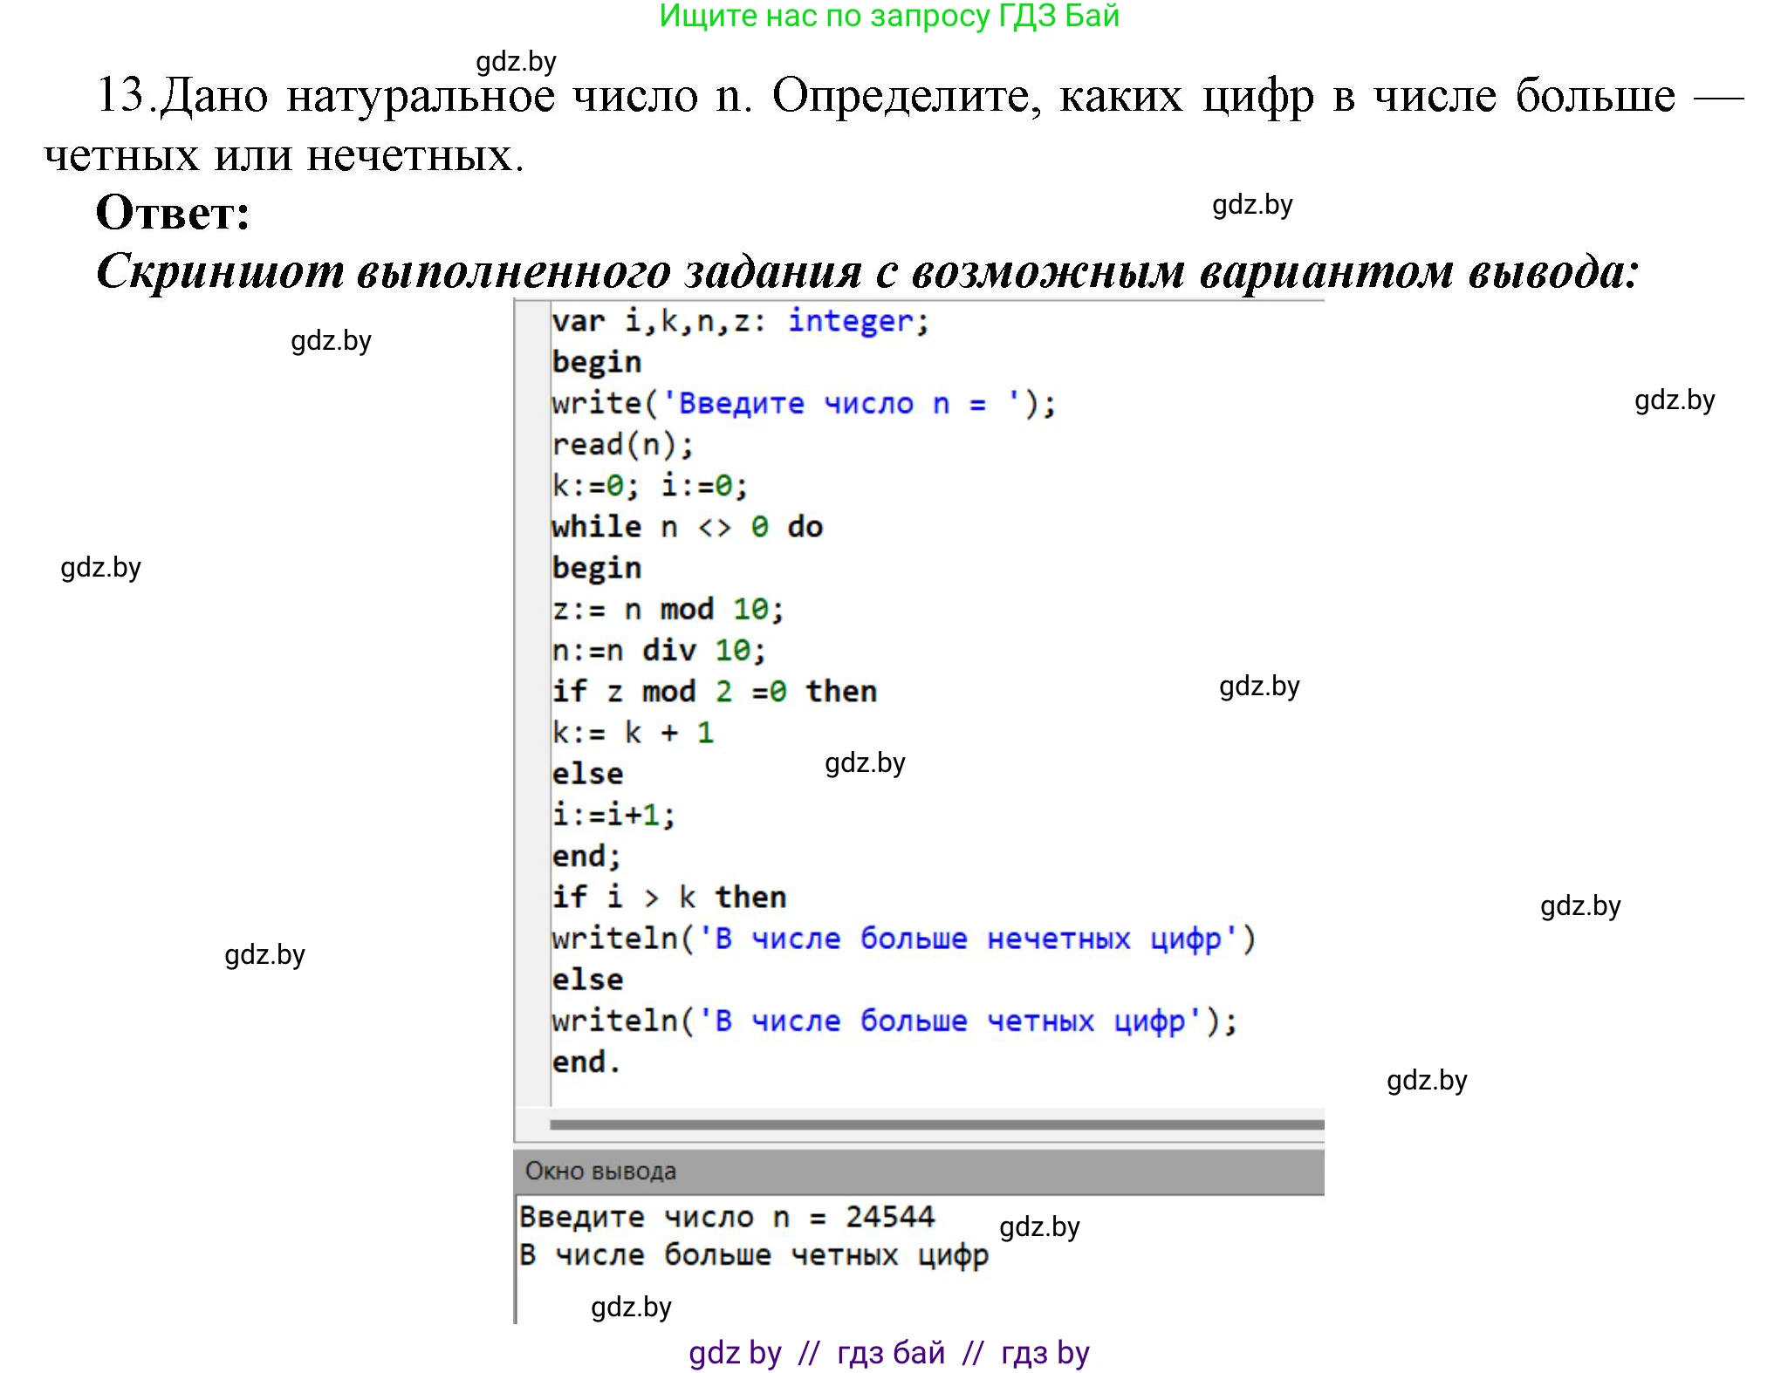Click the 'n:=n div 10;' line

[x=659, y=650]
